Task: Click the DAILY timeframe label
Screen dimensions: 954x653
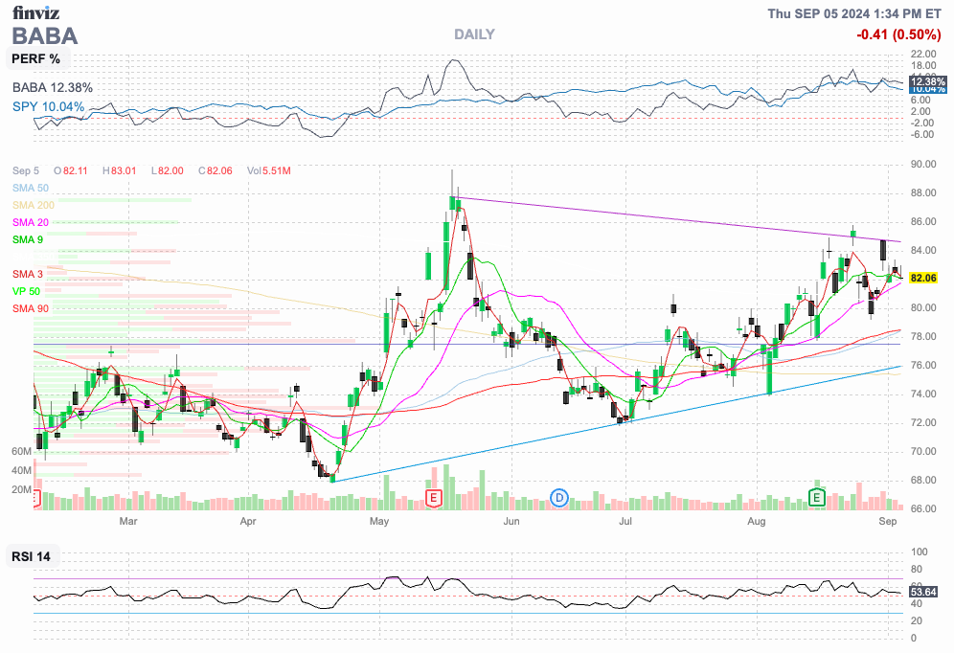Action: click(474, 34)
